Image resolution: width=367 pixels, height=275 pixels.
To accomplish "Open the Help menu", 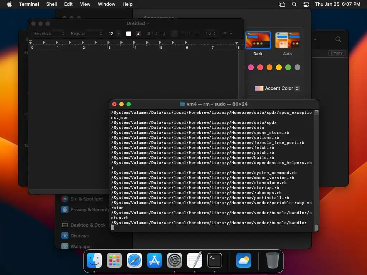I will coord(128,4).
